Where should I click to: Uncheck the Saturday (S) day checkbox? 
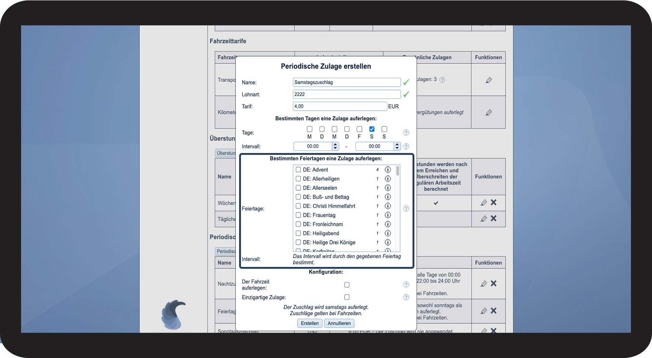372,129
